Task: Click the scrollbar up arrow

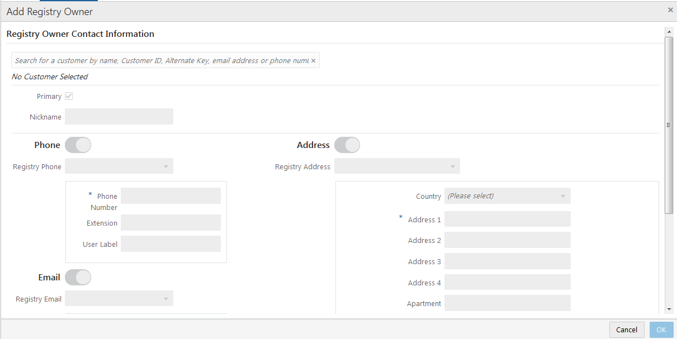Action: (669, 32)
